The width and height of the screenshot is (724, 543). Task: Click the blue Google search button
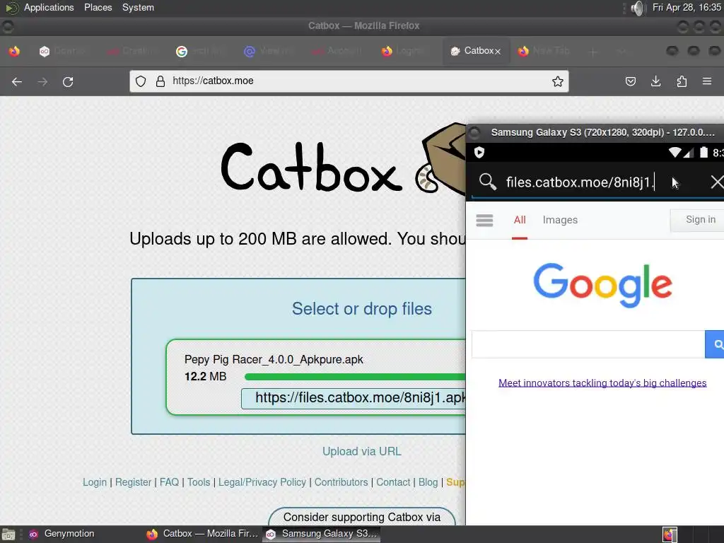716,344
